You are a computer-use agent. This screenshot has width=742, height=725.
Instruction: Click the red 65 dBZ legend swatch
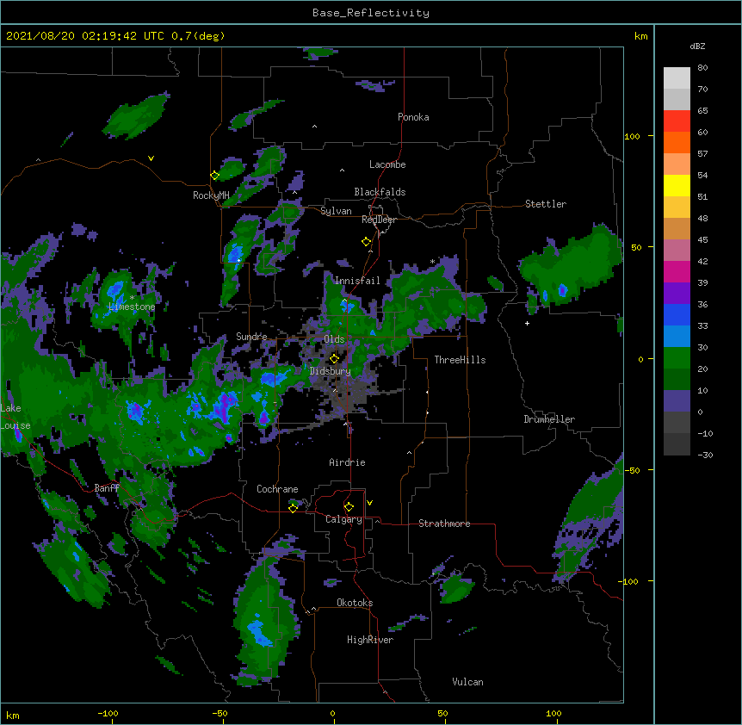coord(677,121)
